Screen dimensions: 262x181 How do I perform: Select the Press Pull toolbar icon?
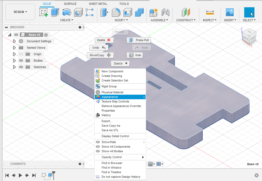[104, 12]
